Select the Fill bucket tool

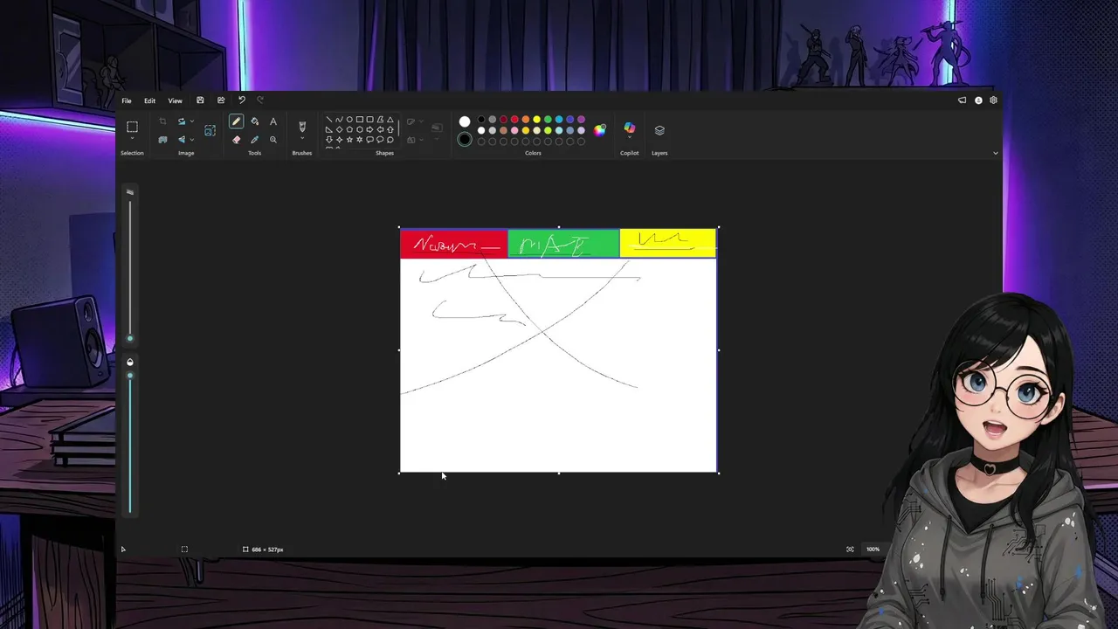[255, 121]
